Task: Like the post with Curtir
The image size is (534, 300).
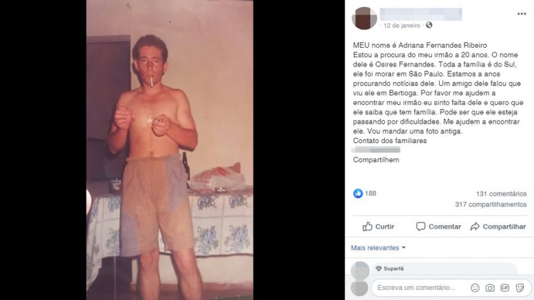Action: point(378,226)
